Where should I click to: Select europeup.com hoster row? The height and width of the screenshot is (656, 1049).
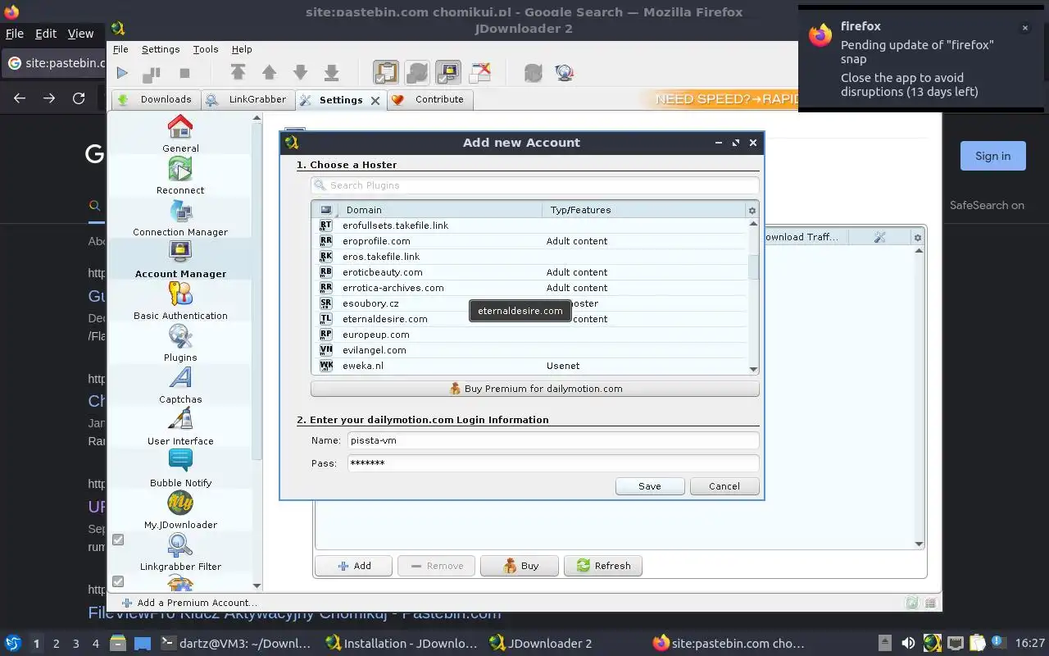click(x=530, y=335)
